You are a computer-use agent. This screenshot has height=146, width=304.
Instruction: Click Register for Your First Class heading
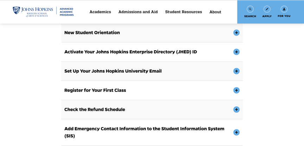coord(95,90)
